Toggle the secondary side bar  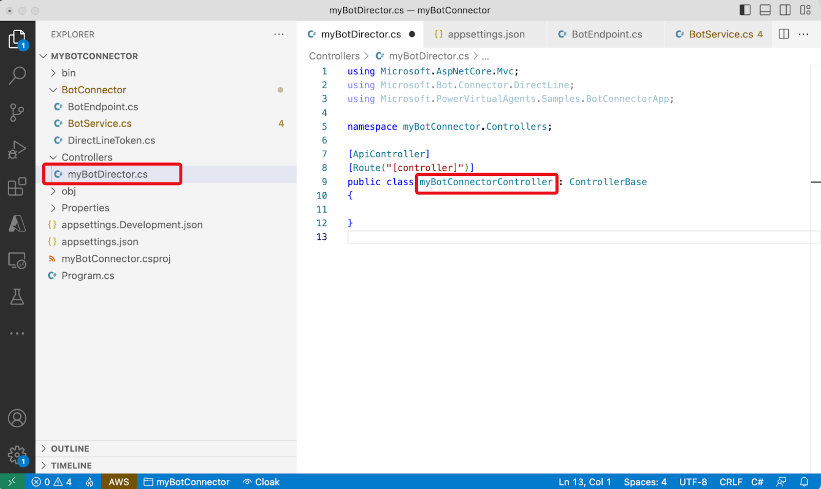(x=785, y=10)
